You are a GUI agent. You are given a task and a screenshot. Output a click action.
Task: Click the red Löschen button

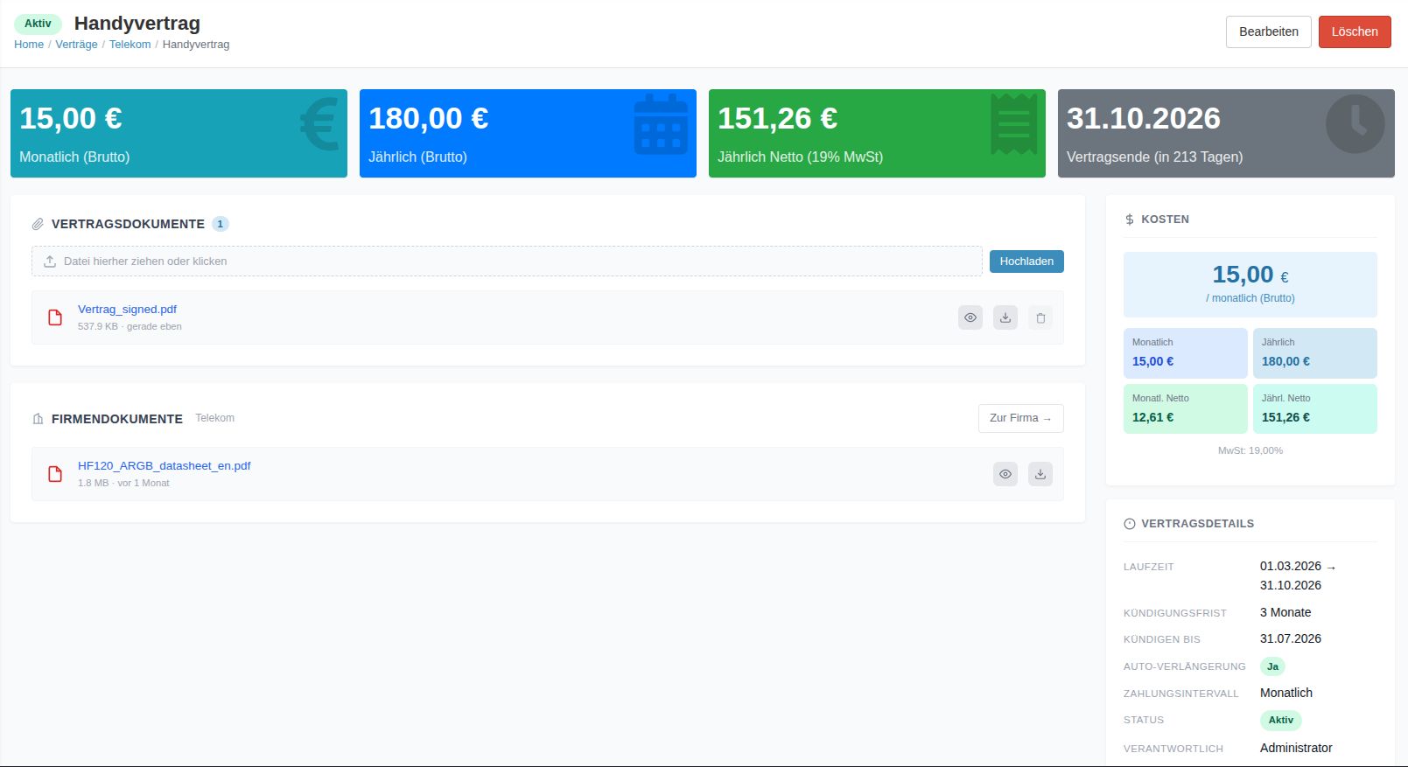click(1354, 31)
